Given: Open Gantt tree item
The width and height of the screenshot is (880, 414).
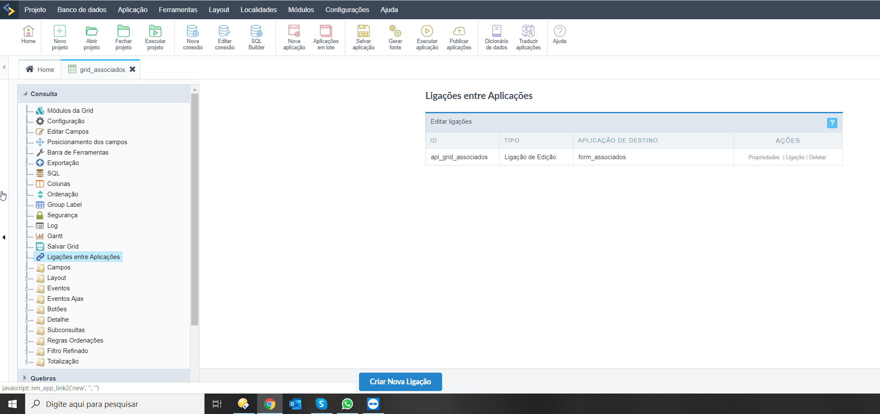Looking at the screenshot, I should click(55, 236).
